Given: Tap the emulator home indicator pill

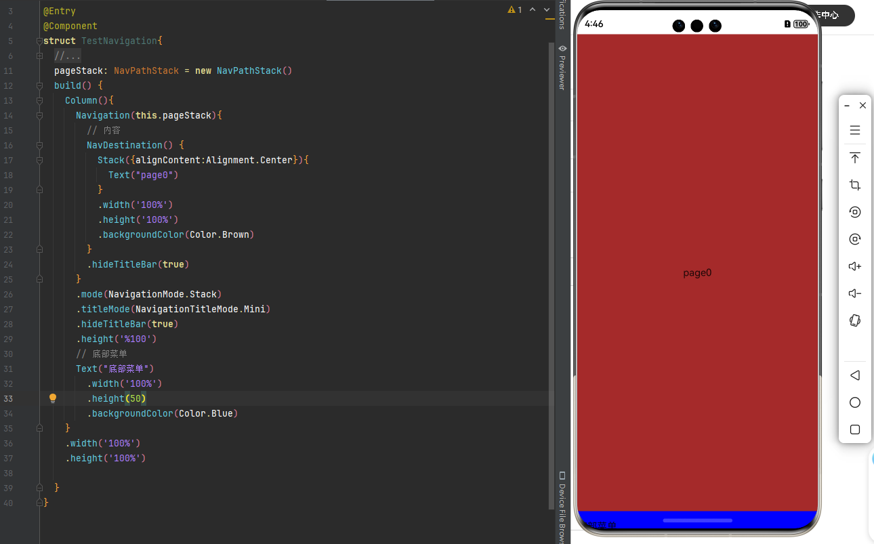Looking at the screenshot, I should tap(697, 520).
